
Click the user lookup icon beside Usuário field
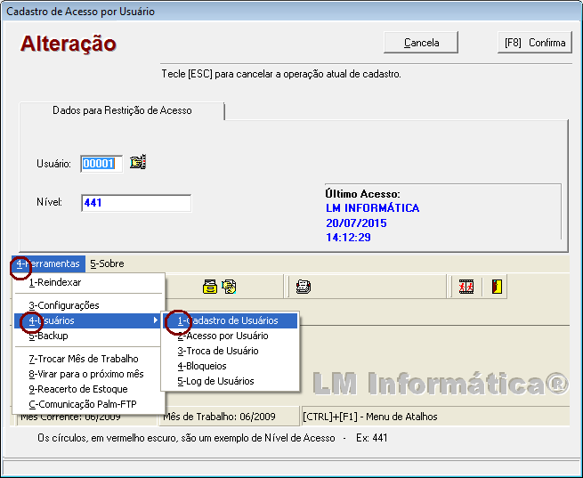[137, 162]
